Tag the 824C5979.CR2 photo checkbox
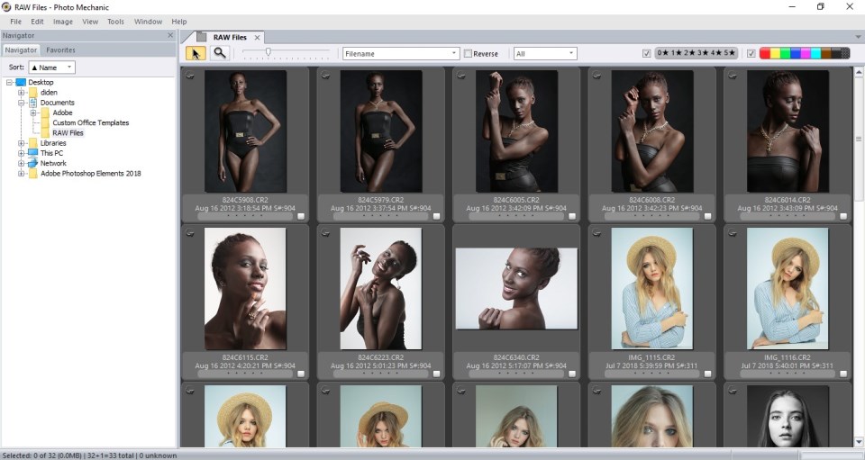The height and width of the screenshot is (460, 865). pyautogui.click(x=437, y=217)
